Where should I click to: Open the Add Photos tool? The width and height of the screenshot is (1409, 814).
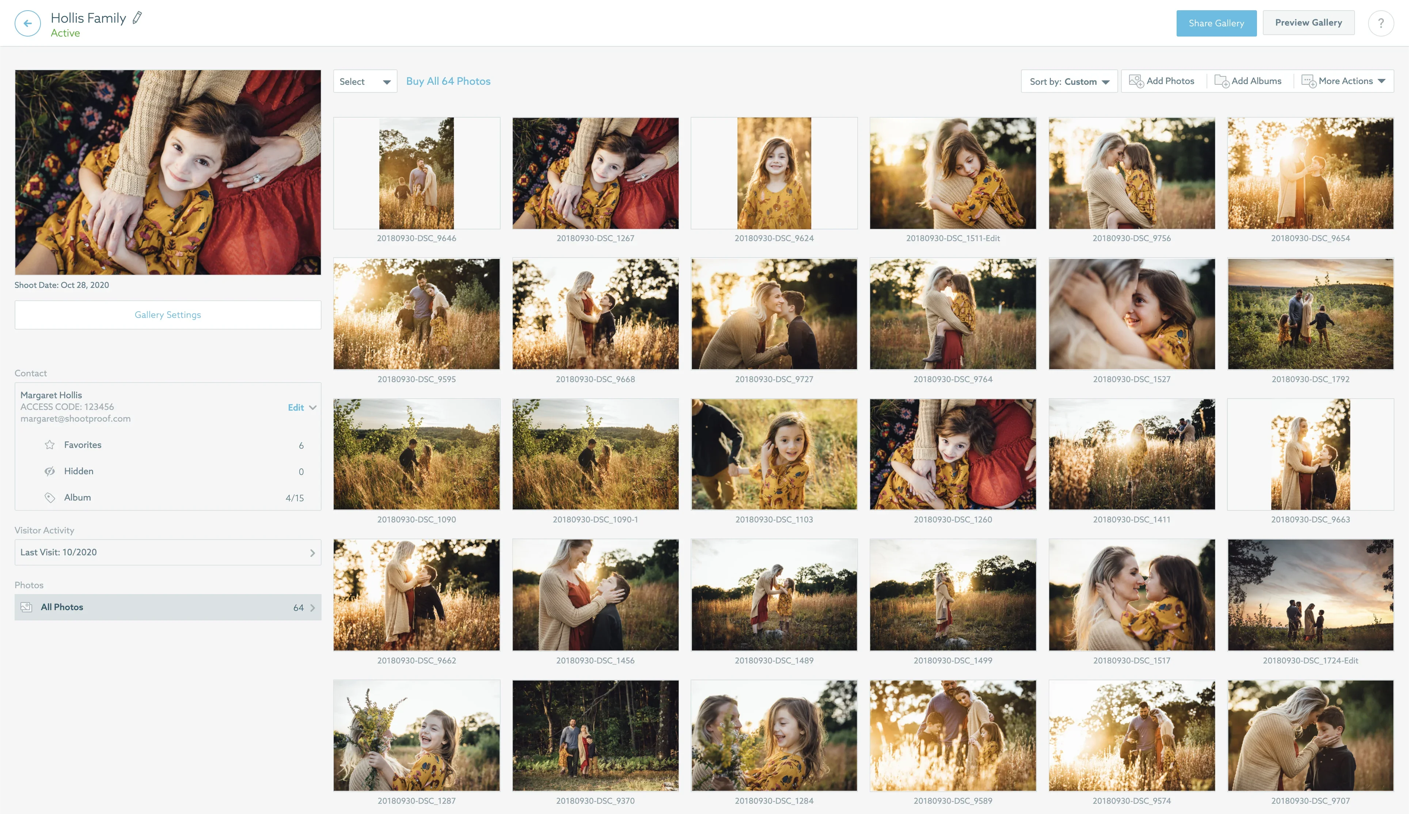tap(1163, 81)
